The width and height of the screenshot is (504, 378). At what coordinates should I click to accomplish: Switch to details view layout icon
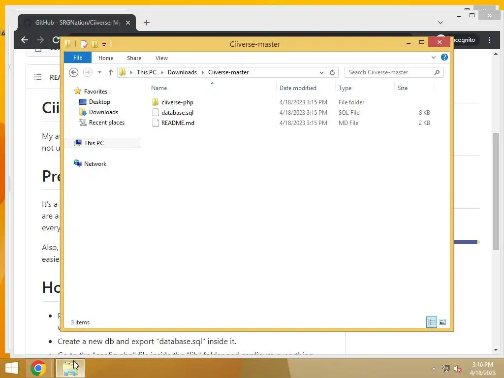pos(431,322)
